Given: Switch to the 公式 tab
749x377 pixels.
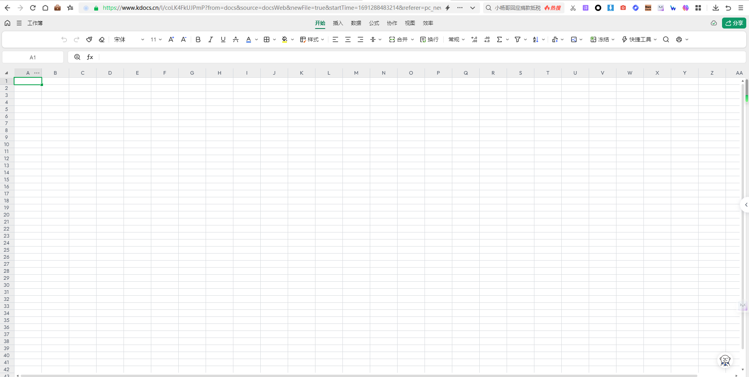Looking at the screenshot, I should (x=374, y=23).
